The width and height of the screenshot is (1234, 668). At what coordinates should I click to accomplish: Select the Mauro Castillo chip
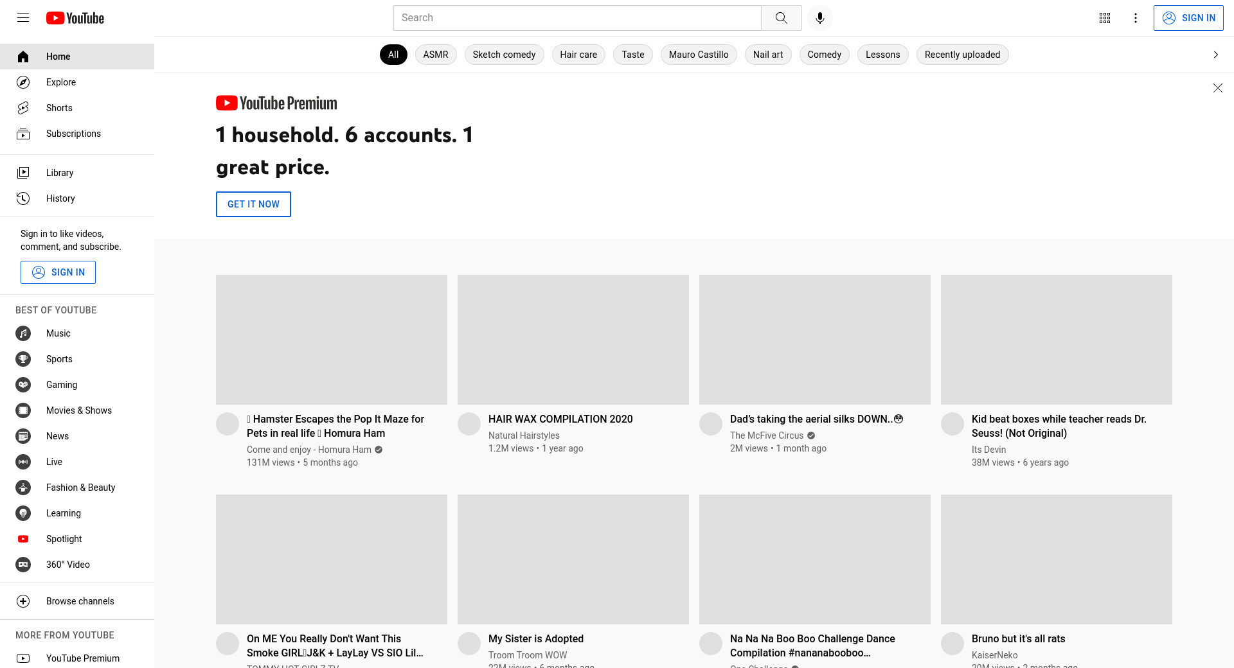(x=699, y=55)
